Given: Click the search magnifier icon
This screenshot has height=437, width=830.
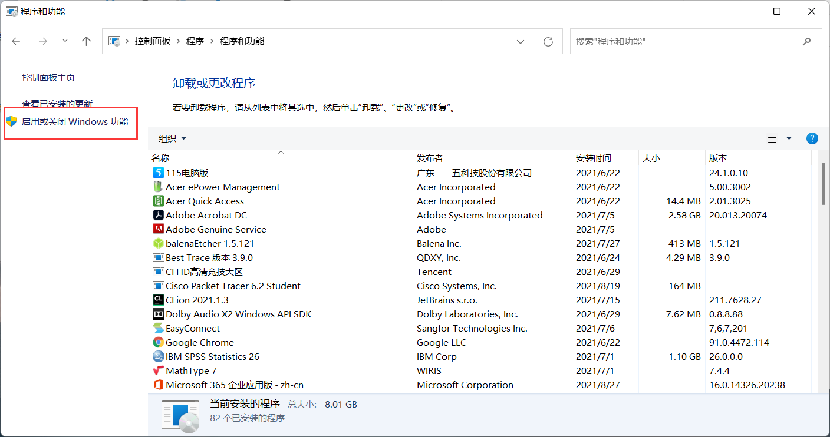Looking at the screenshot, I should pos(806,42).
